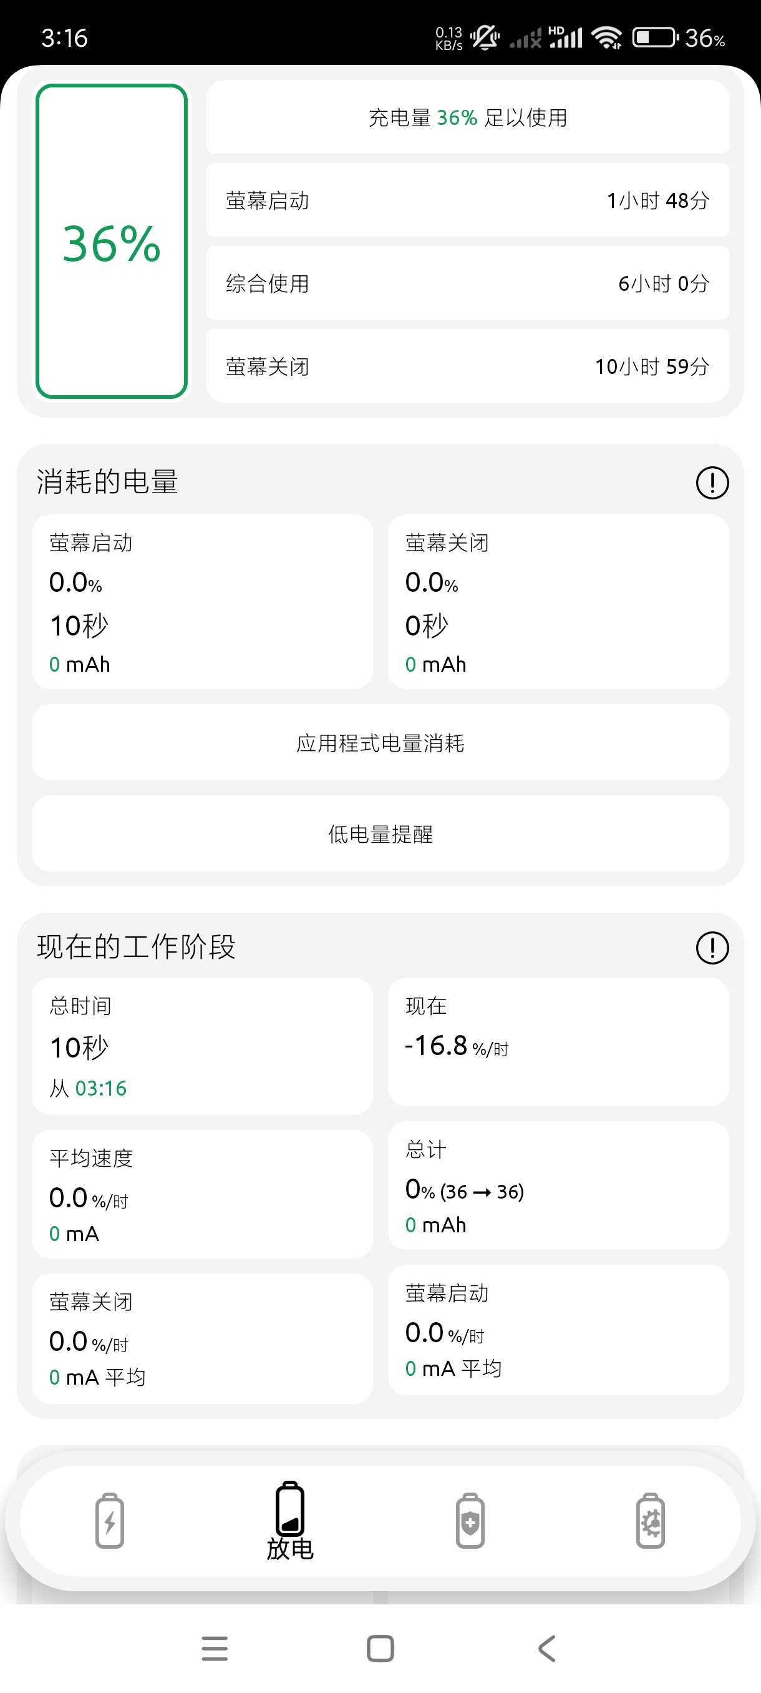This screenshot has width=761, height=1693.
Task: Tap info icon beside 现在的工作阶段
Action: pos(712,948)
